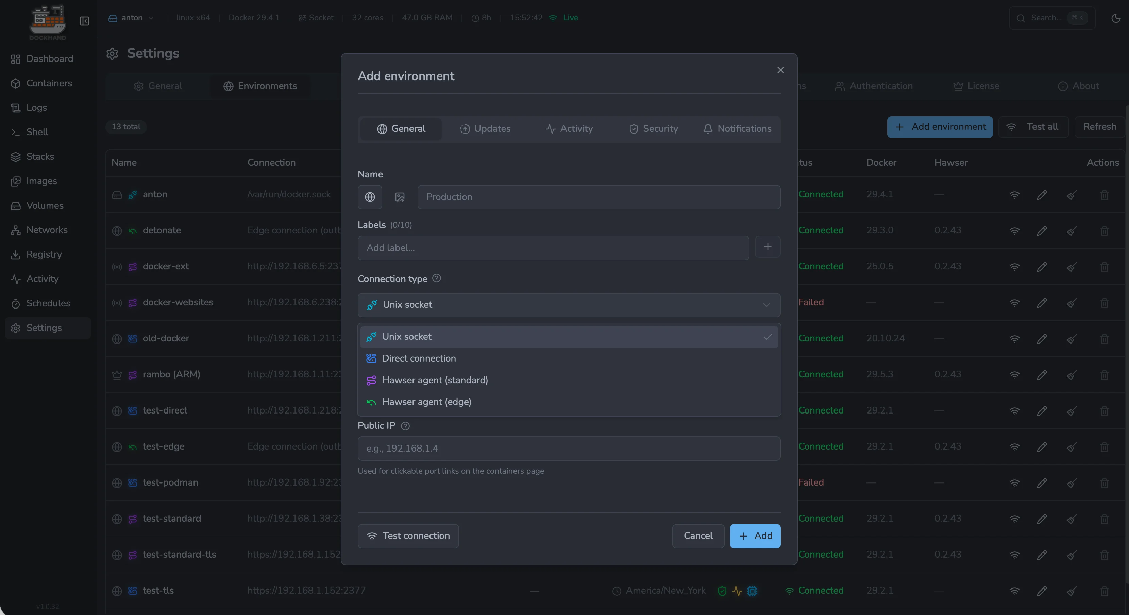Cancel the Add environment dialog

(698, 536)
